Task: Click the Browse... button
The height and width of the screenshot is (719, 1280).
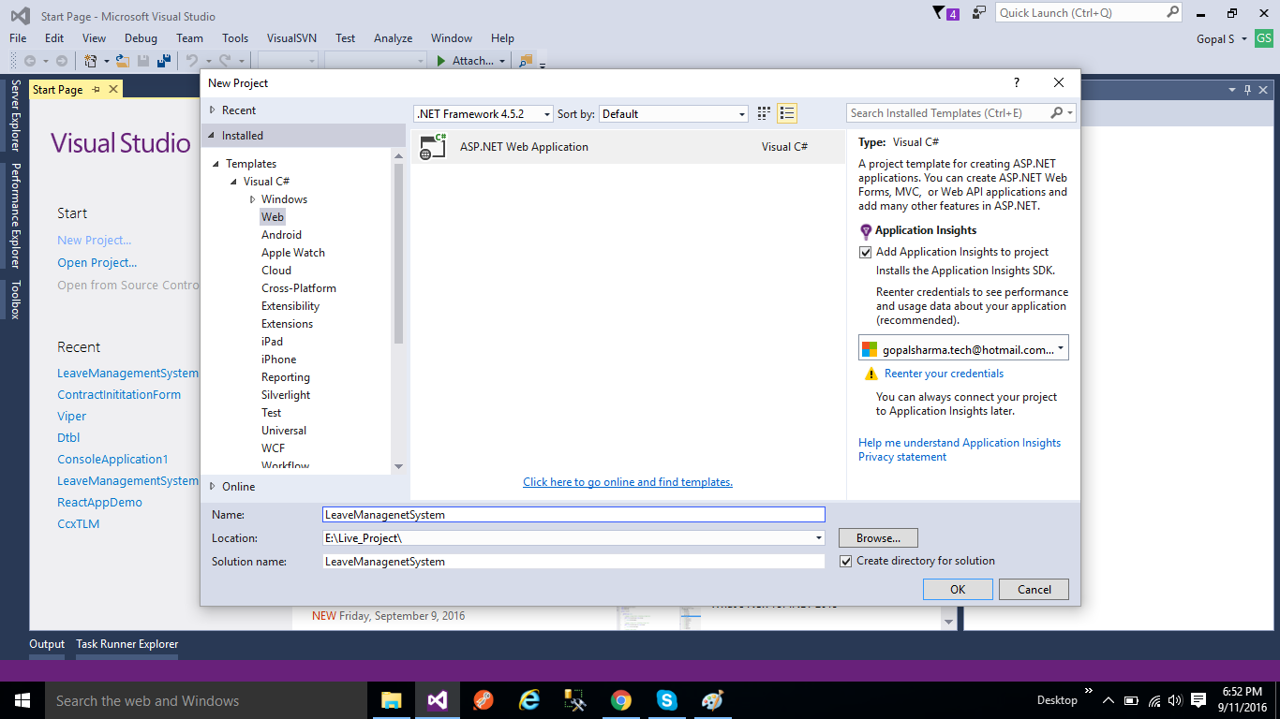Action: 878,538
